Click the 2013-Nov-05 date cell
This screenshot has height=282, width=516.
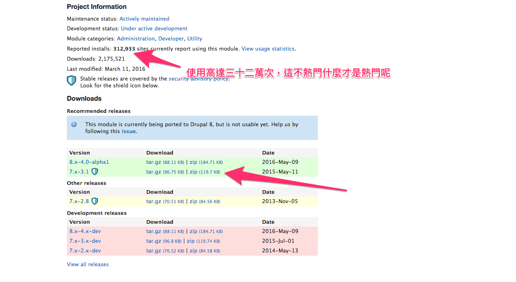(280, 201)
